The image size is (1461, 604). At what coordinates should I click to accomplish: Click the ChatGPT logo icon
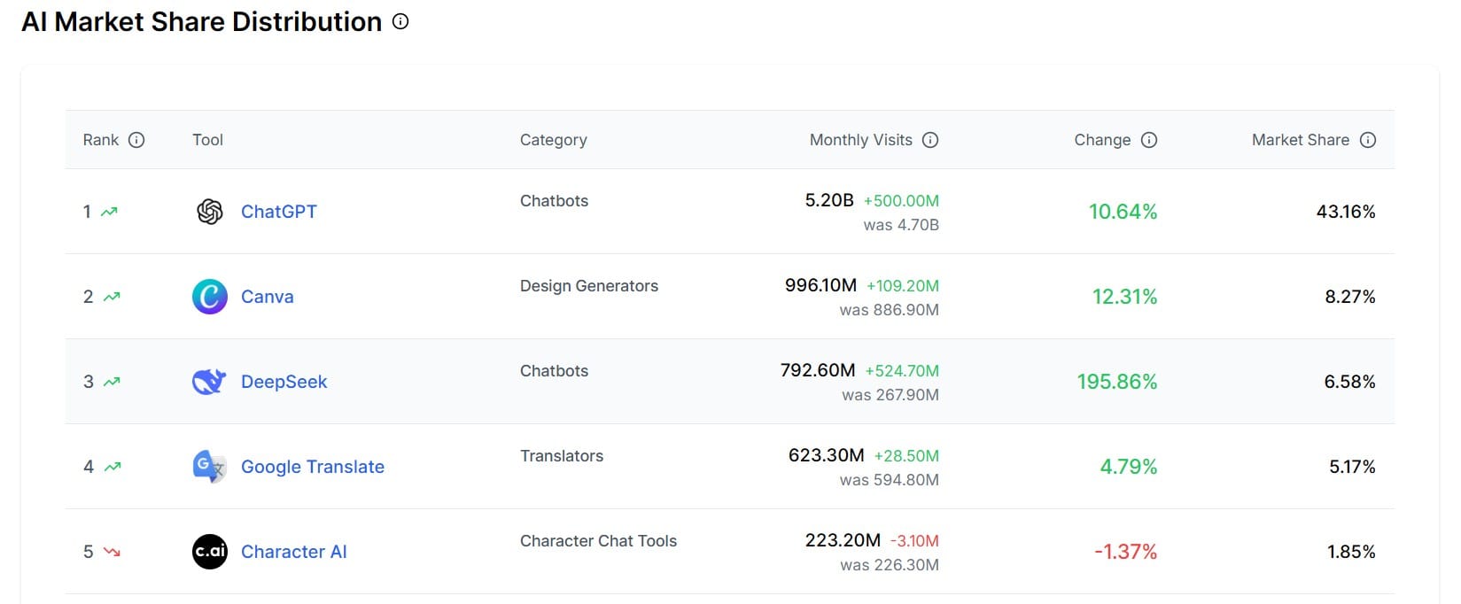(210, 212)
